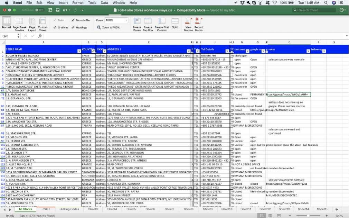Viewport: 349px width, 218px height.
Task: Click the sidebar layout icon beside AutoSave
Action: point(50,10)
